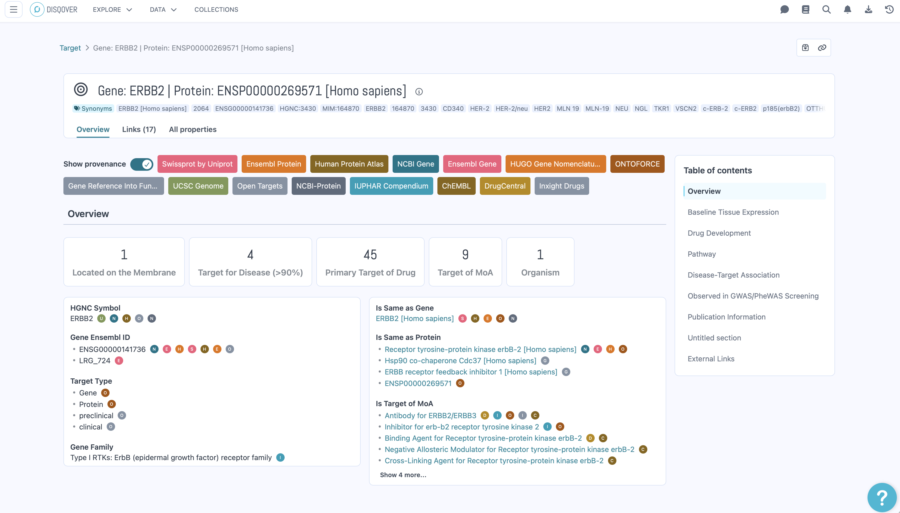Jump to External Links in contents

point(711,359)
